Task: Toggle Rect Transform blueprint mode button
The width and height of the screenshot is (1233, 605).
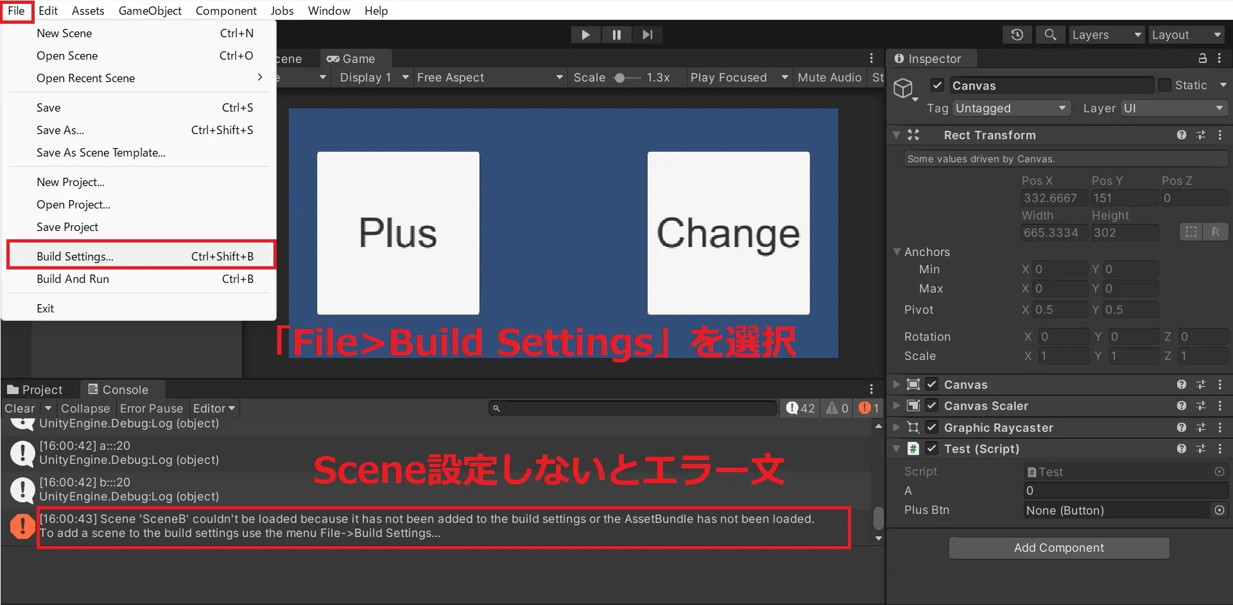Action: pos(1191,232)
